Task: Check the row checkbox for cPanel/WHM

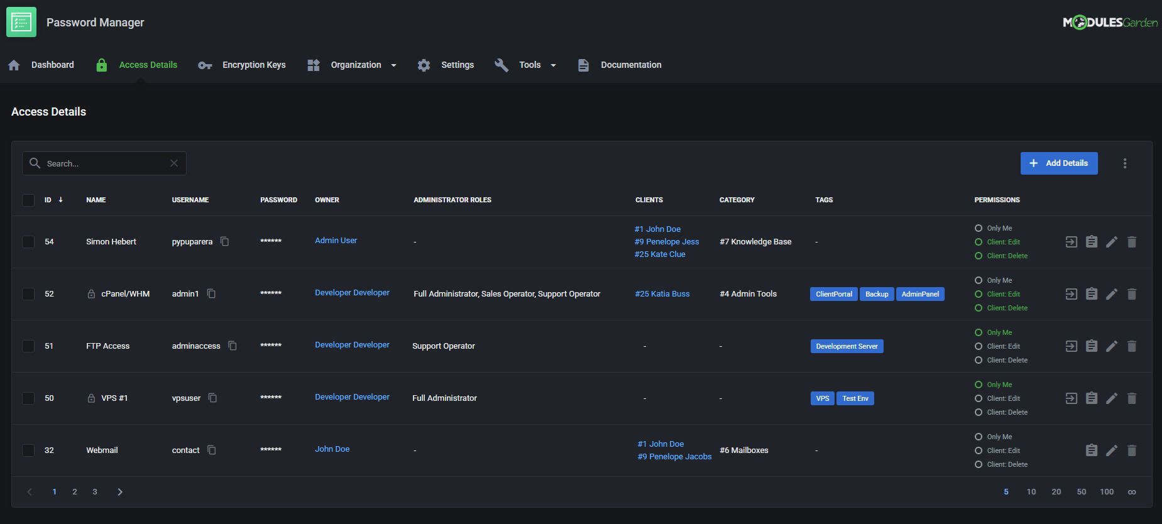Action: point(28,294)
